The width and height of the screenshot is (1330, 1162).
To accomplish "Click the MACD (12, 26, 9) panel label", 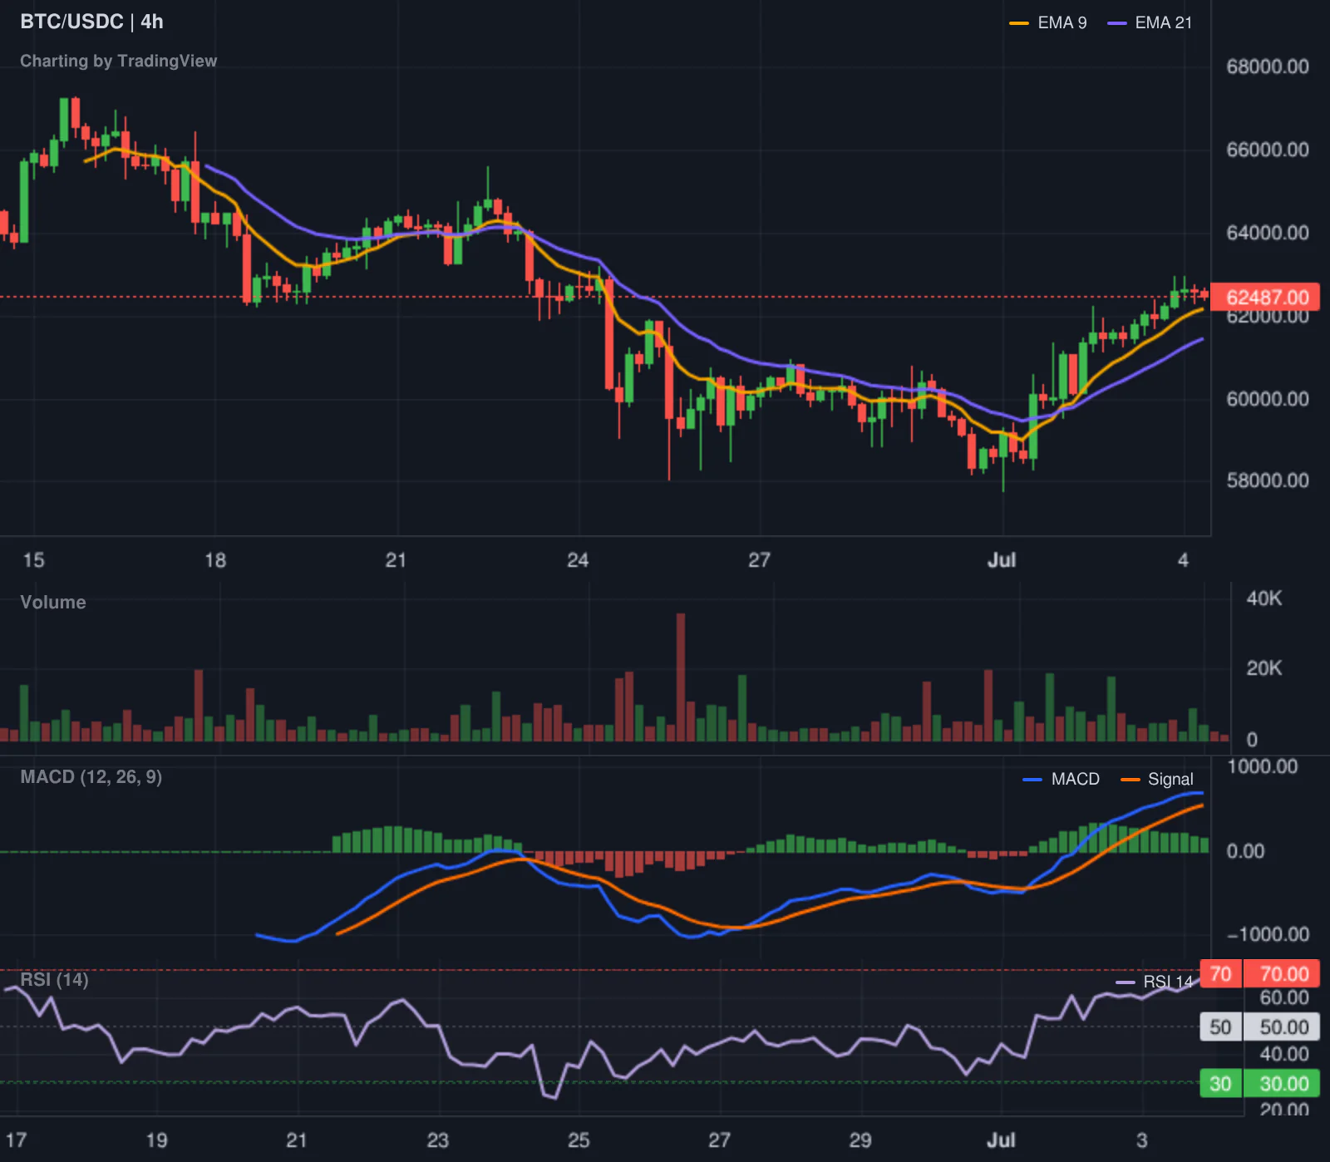I will click(91, 776).
